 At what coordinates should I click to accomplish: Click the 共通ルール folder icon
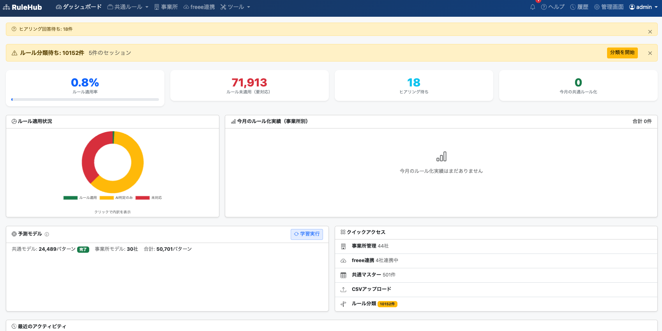pyautogui.click(x=110, y=7)
